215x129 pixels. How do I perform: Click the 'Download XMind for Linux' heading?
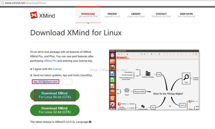[x=76, y=33]
